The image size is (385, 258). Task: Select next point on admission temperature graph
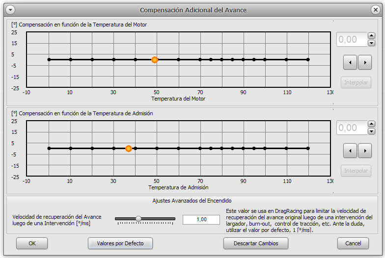tap(364, 151)
